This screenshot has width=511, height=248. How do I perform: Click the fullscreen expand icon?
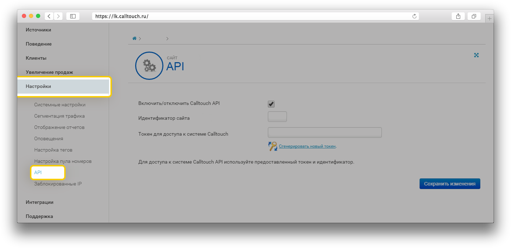coord(476,55)
